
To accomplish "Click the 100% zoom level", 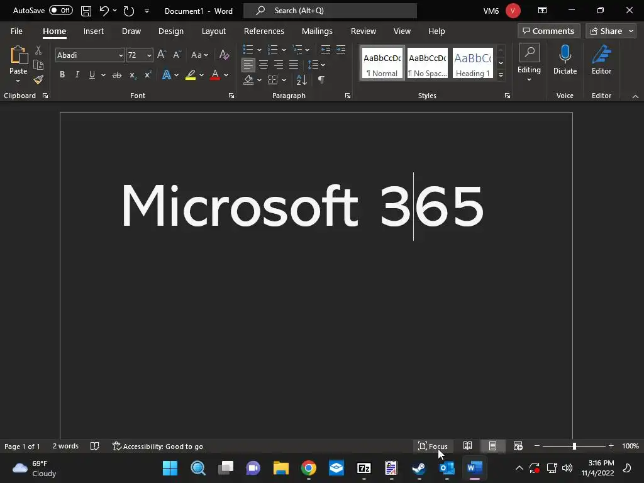I will tap(630, 446).
